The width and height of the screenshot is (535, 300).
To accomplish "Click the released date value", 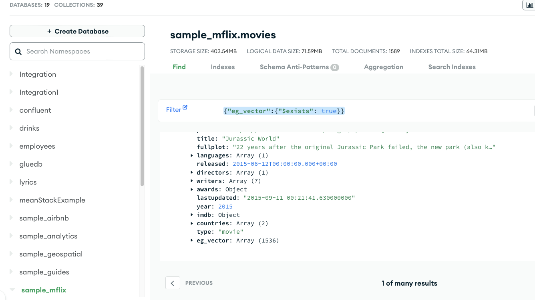I will click(x=285, y=164).
